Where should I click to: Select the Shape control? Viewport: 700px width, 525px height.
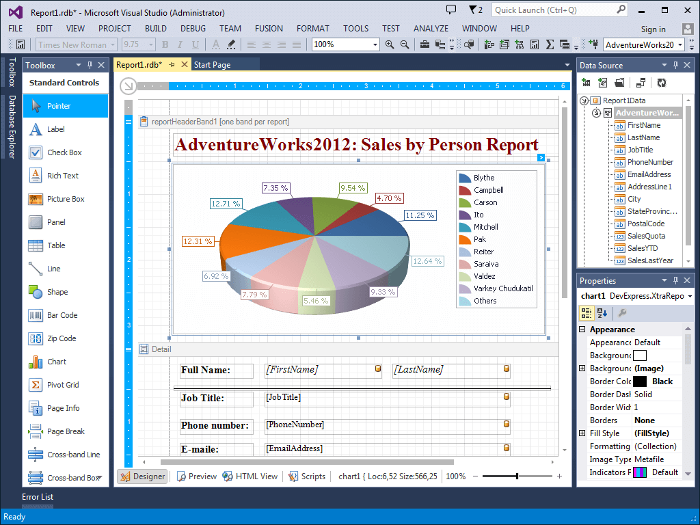tap(66, 291)
